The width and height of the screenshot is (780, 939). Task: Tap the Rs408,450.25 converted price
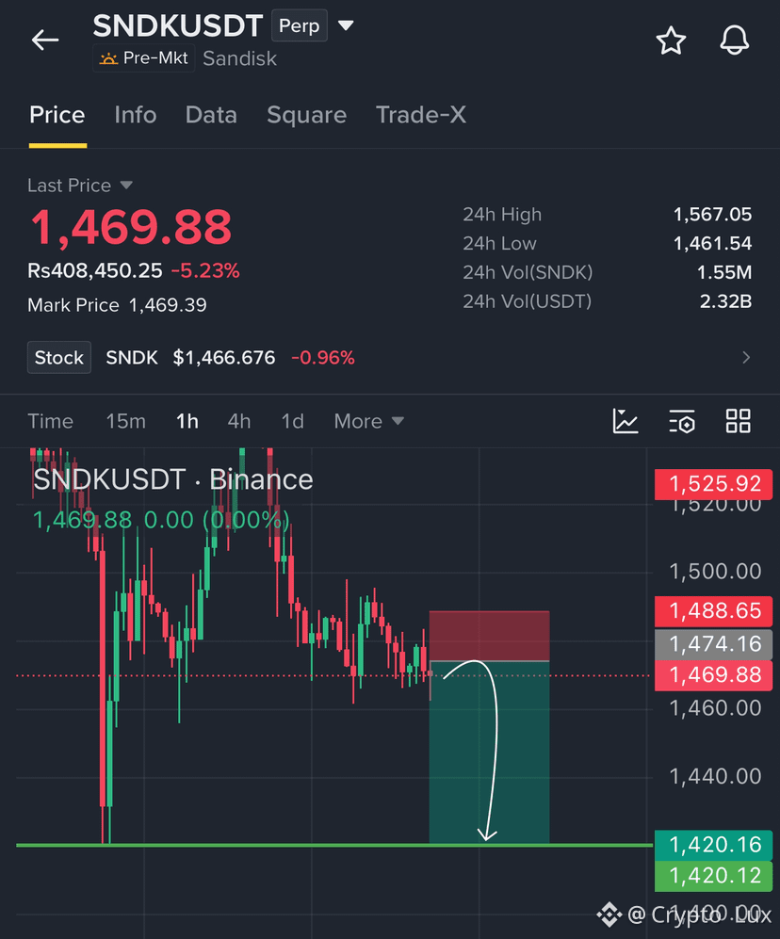(x=94, y=270)
